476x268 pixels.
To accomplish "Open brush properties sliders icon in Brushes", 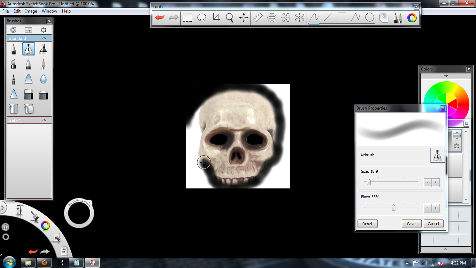I will tap(29, 30).
